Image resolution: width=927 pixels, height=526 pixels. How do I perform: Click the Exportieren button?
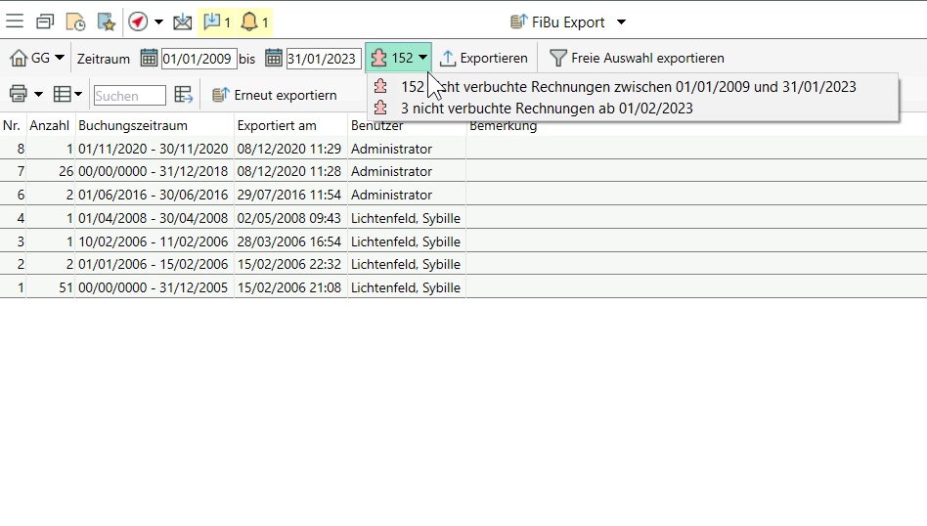coord(484,59)
